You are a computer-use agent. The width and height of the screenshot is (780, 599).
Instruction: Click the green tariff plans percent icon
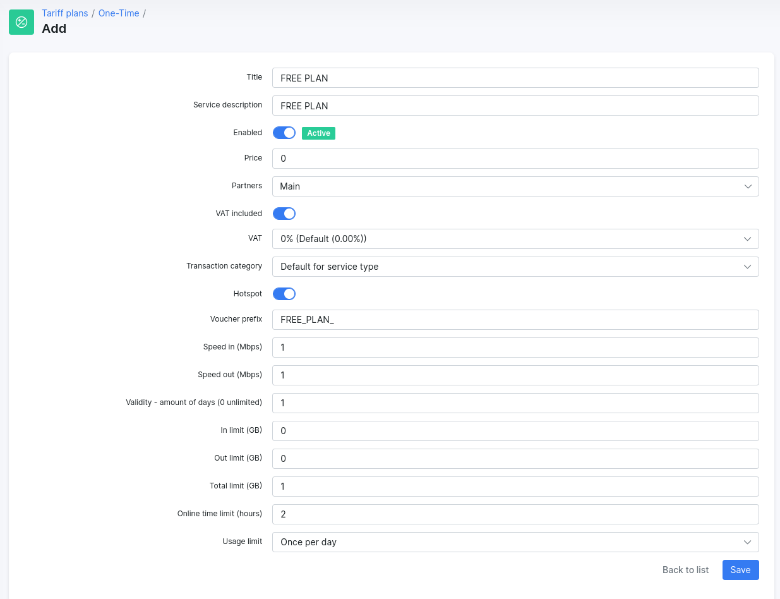21,22
